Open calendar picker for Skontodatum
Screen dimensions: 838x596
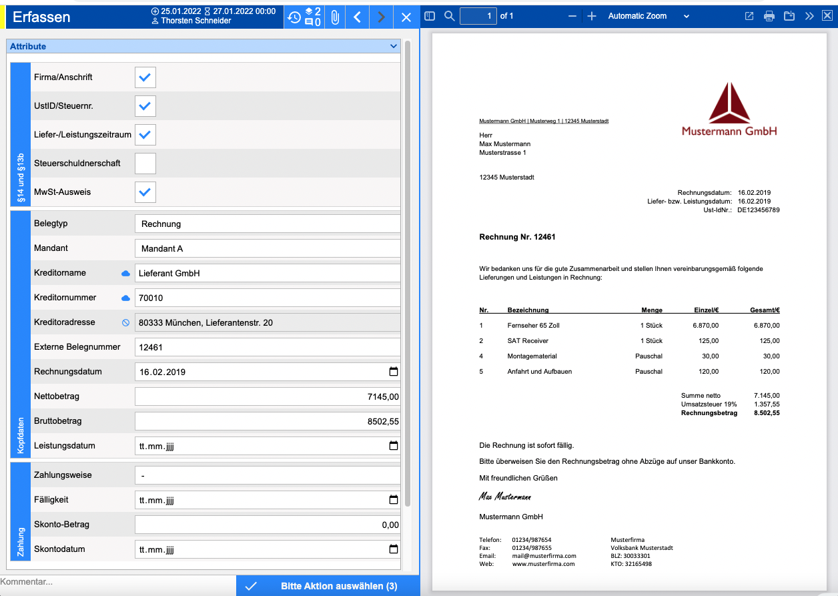[x=394, y=549]
